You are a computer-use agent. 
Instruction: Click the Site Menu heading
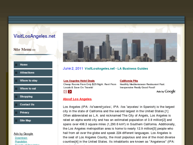[24, 49]
